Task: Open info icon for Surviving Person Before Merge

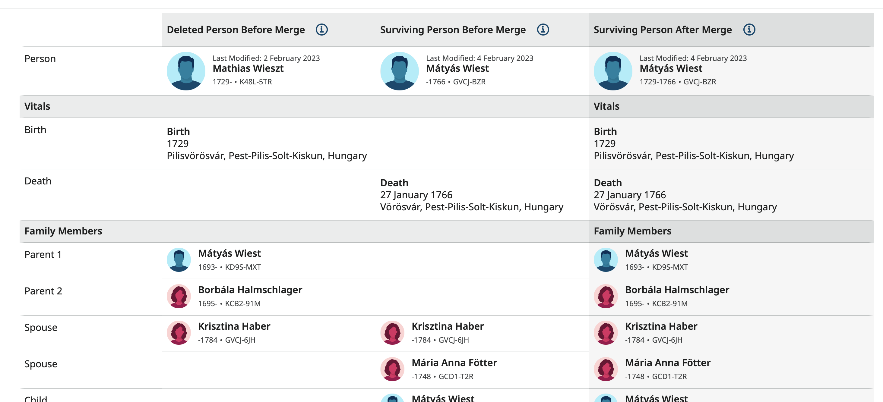Action: 543,30
